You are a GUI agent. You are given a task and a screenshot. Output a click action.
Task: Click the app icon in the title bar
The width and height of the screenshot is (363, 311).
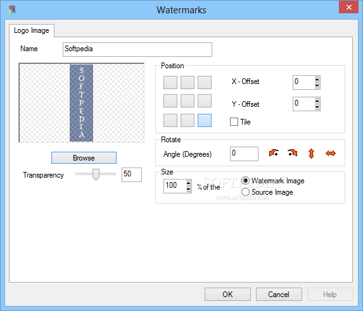pos(12,9)
